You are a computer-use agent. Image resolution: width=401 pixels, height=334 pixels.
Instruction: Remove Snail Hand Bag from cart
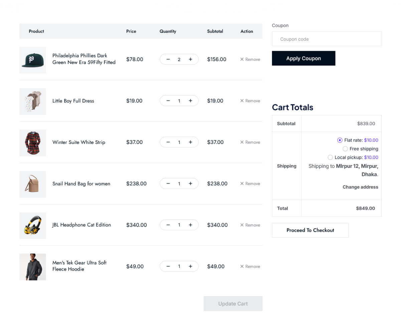[x=250, y=184]
